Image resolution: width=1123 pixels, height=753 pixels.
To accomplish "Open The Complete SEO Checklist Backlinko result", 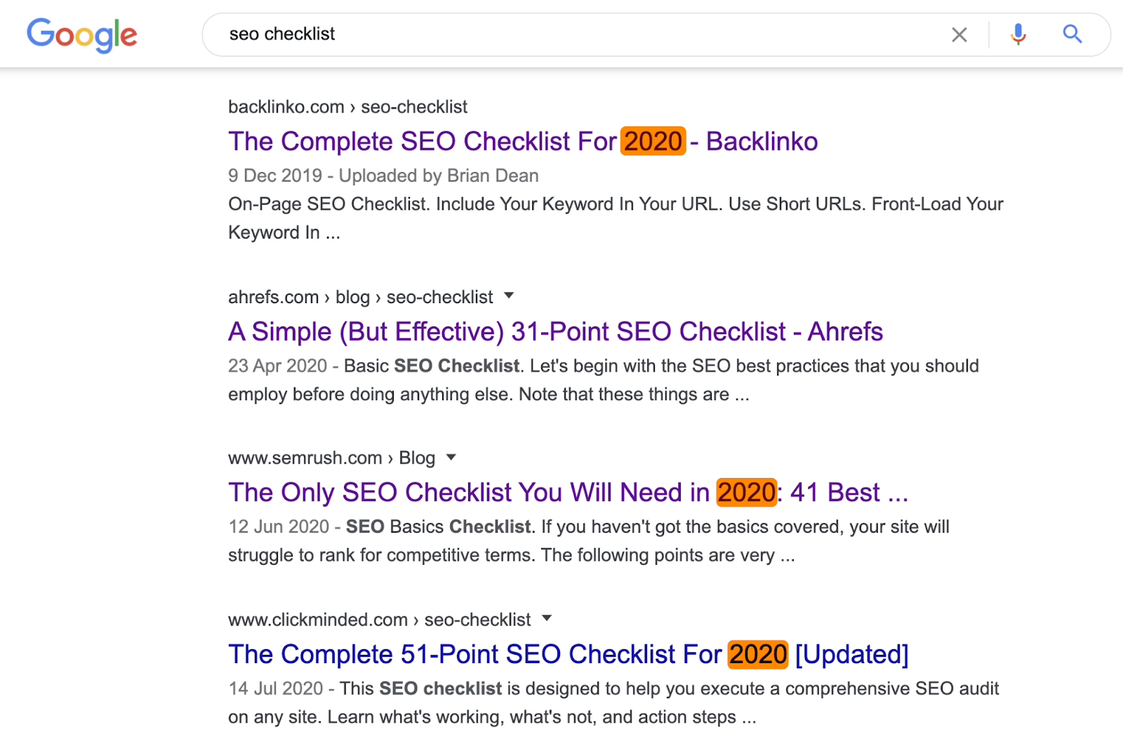I will [523, 142].
